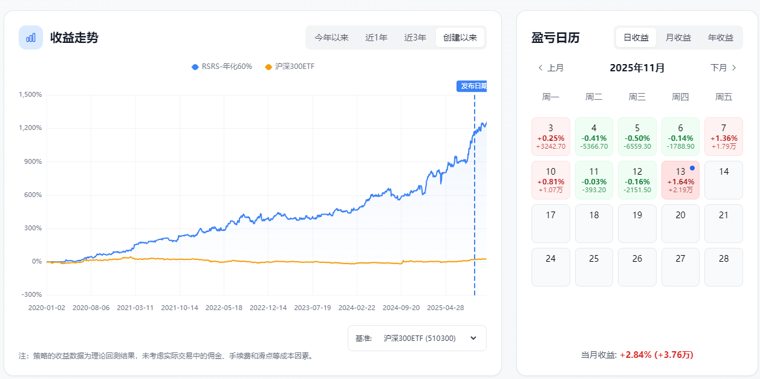Image resolution: width=760 pixels, height=379 pixels.
Task: Click the empty November 20 calendar cell
Action: (x=680, y=224)
